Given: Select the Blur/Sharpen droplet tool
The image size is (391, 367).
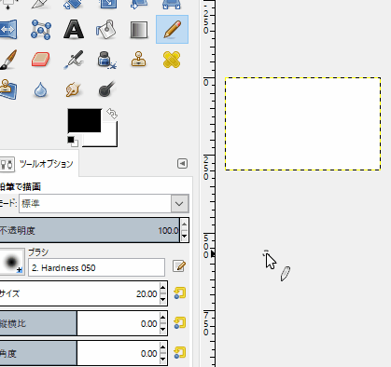Looking at the screenshot, I should coord(40,90).
